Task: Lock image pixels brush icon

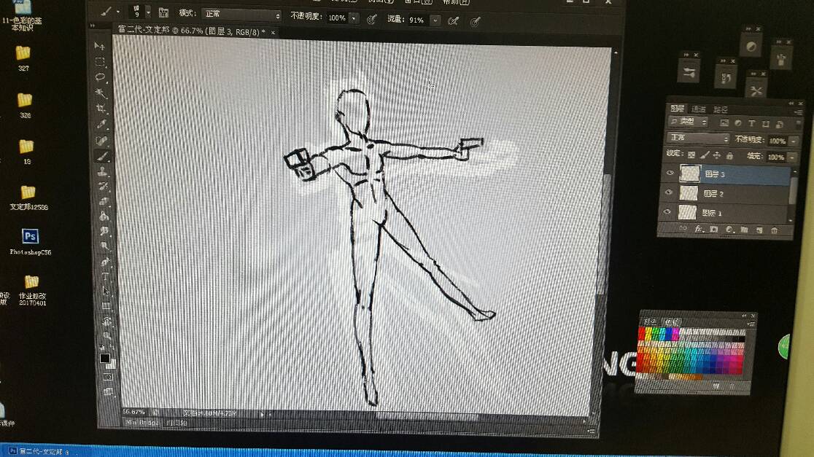Action: click(x=705, y=155)
